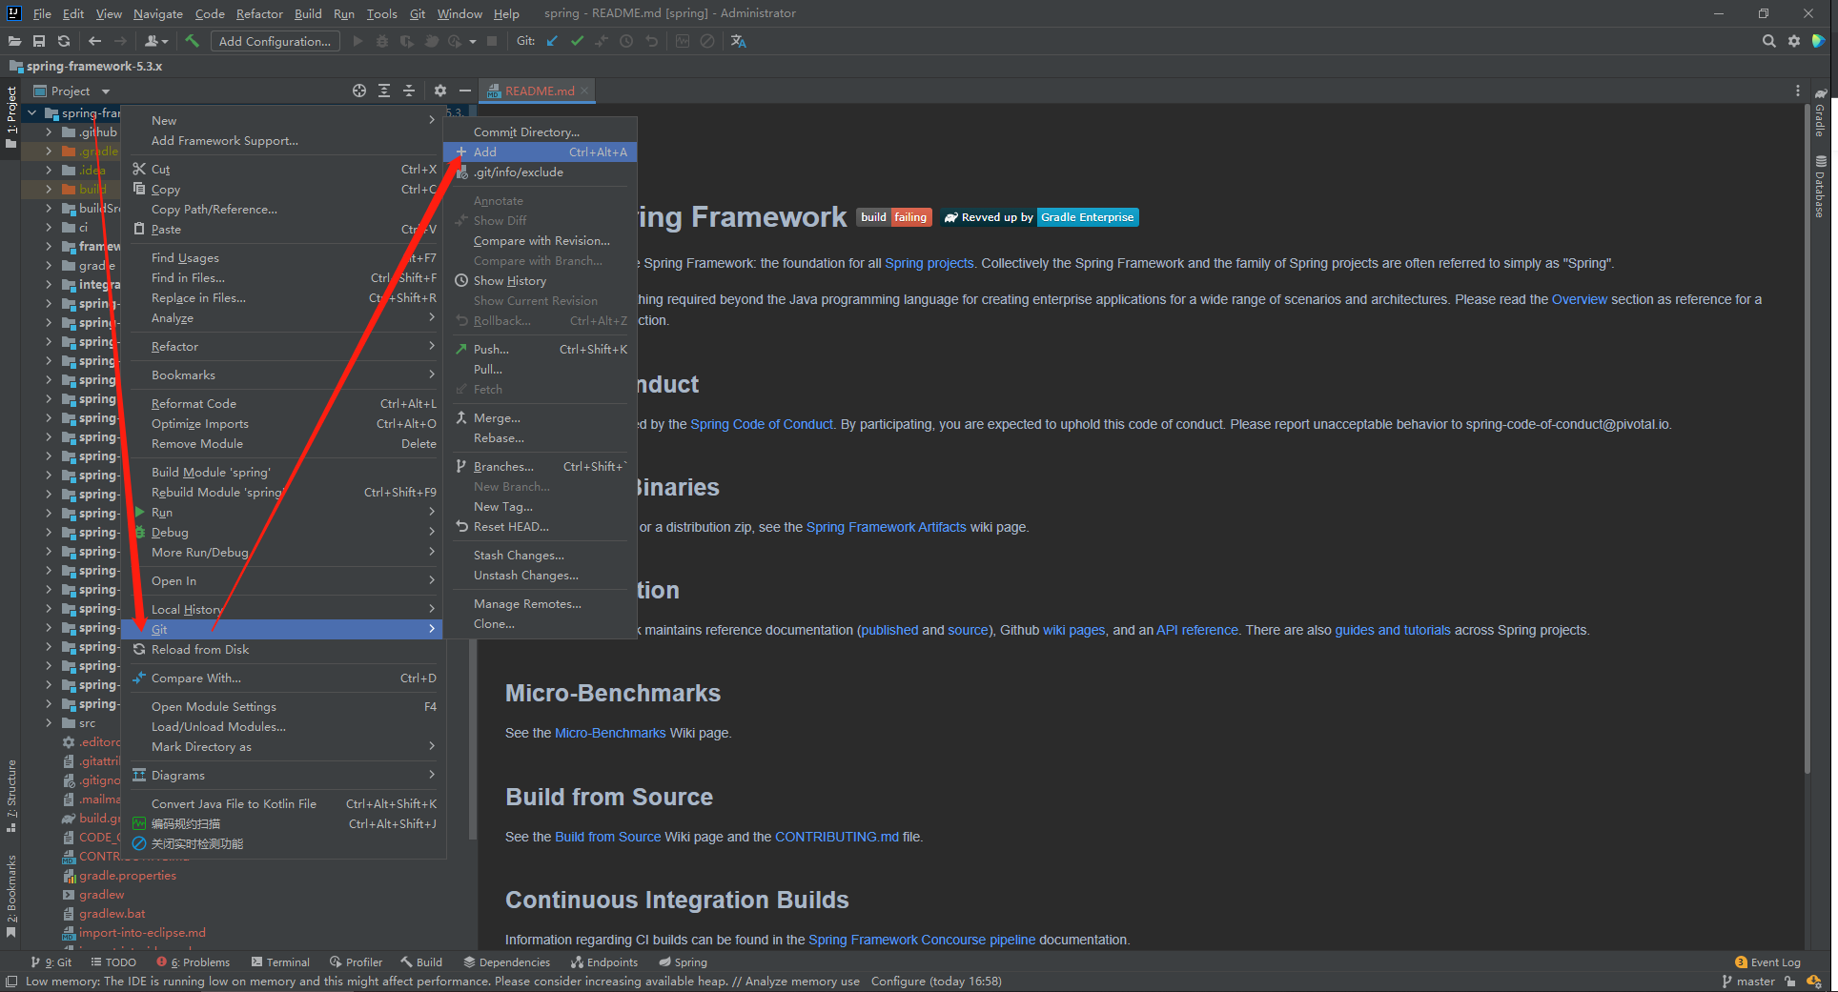Viewport: 1838px width, 992px height.
Task: Expand the .github folder
Action: [49, 132]
